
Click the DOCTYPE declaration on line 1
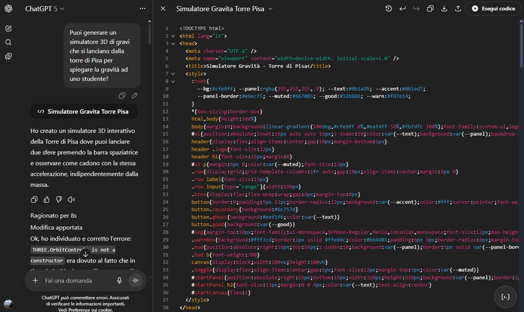[201, 28]
